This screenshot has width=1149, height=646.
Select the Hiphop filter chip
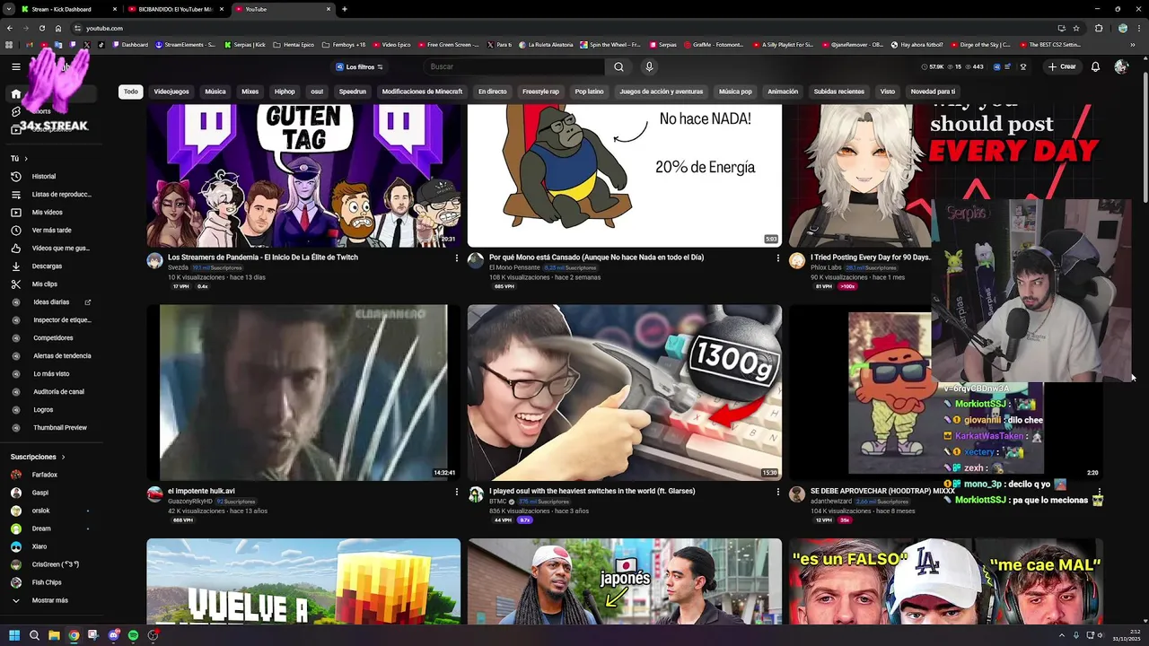(285, 92)
